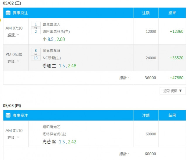This screenshot has height=160, width=187.
Task: Select the 小 8.5 , 2.03 bet line
Action: click(x=54, y=39)
